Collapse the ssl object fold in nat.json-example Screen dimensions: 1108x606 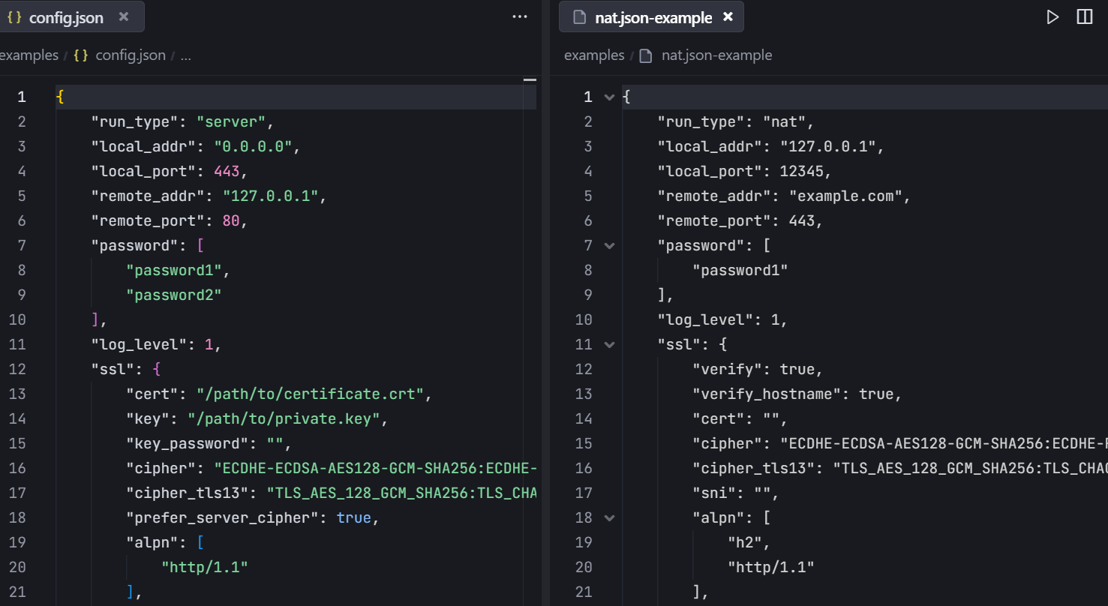(609, 344)
